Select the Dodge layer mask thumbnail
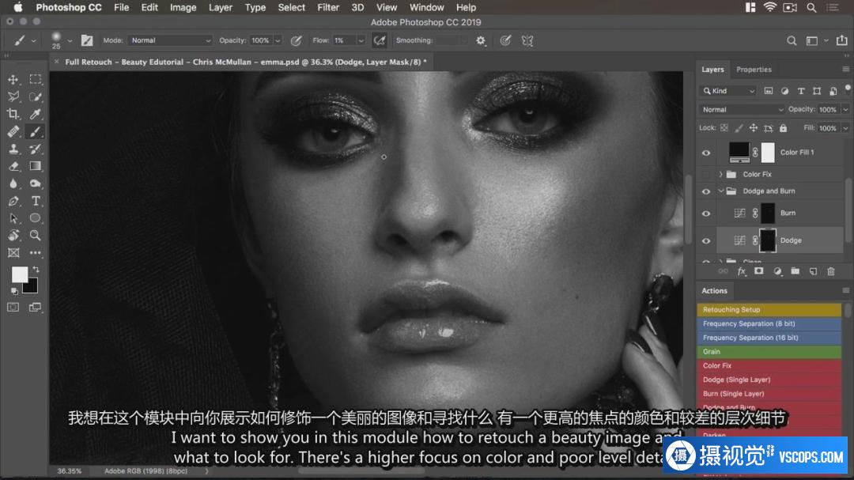The image size is (854, 480). (x=768, y=240)
